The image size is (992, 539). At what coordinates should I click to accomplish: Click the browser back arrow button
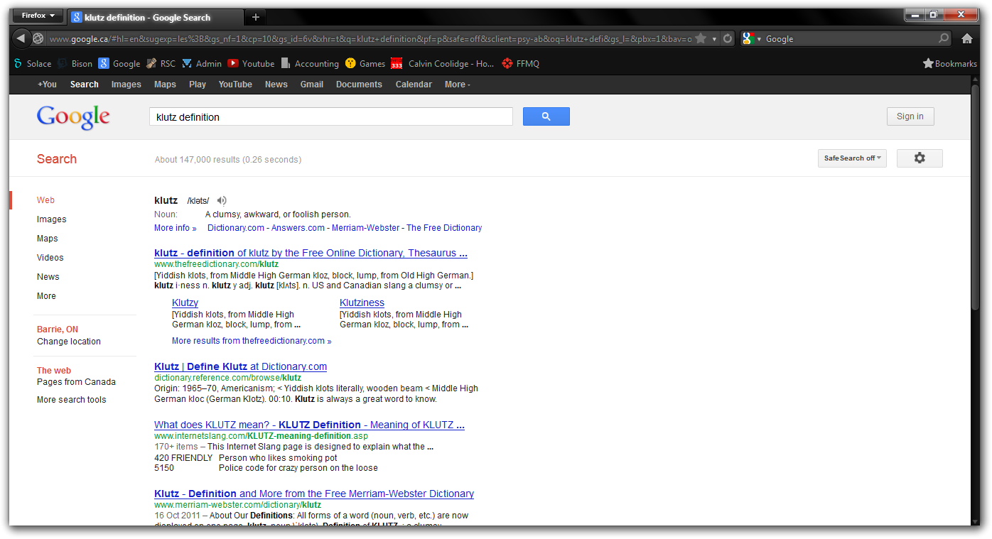pos(21,38)
